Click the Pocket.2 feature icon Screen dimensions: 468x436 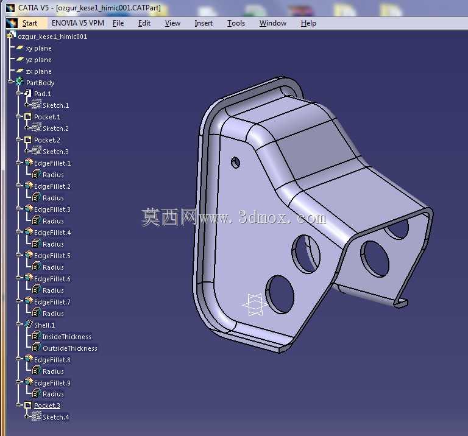pos(28,139)
